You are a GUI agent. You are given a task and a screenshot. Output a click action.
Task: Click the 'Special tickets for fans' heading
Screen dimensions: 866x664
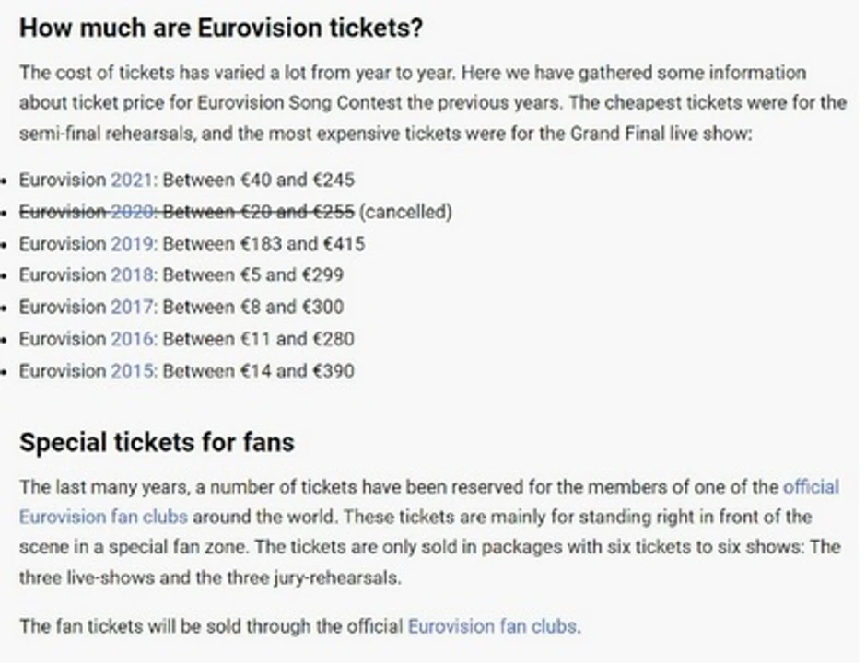click(x=157, y=443)
